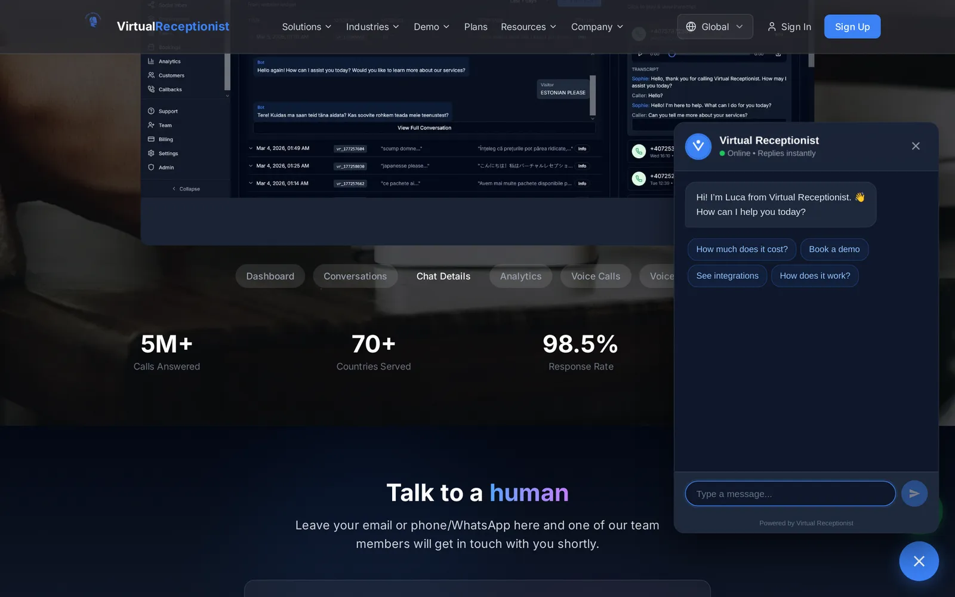Open the Team icon in sidebar

(151, 125)
